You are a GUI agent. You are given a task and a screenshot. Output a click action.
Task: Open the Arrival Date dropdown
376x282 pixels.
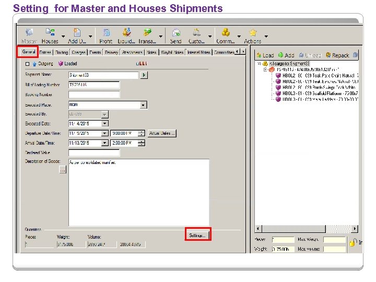click(x=104, y=143)
